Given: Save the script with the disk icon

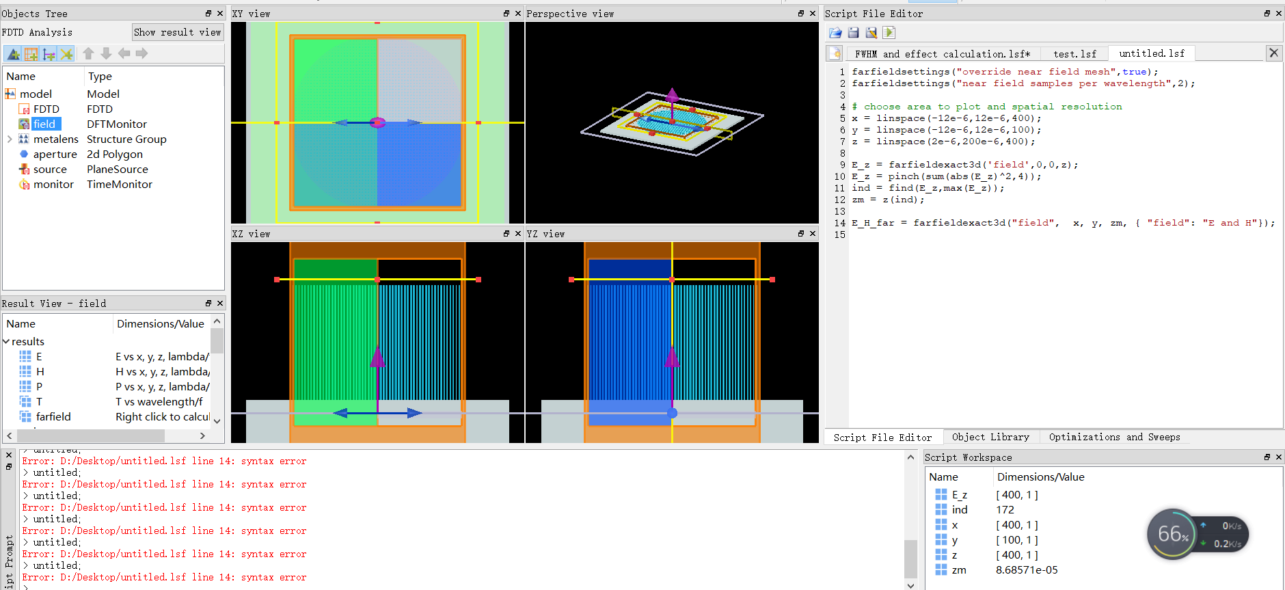Looking at the screenshot, I should 853,33.
